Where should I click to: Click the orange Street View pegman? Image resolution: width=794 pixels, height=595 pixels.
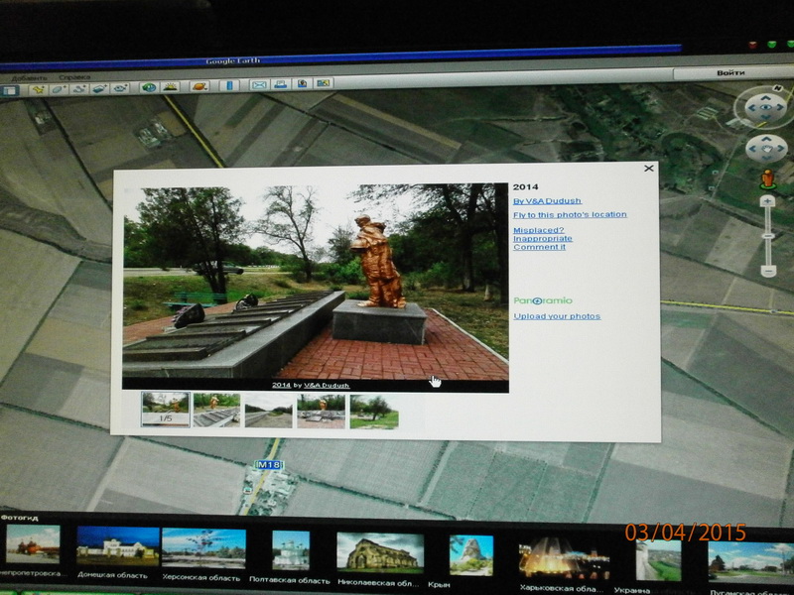coord(767,179)
